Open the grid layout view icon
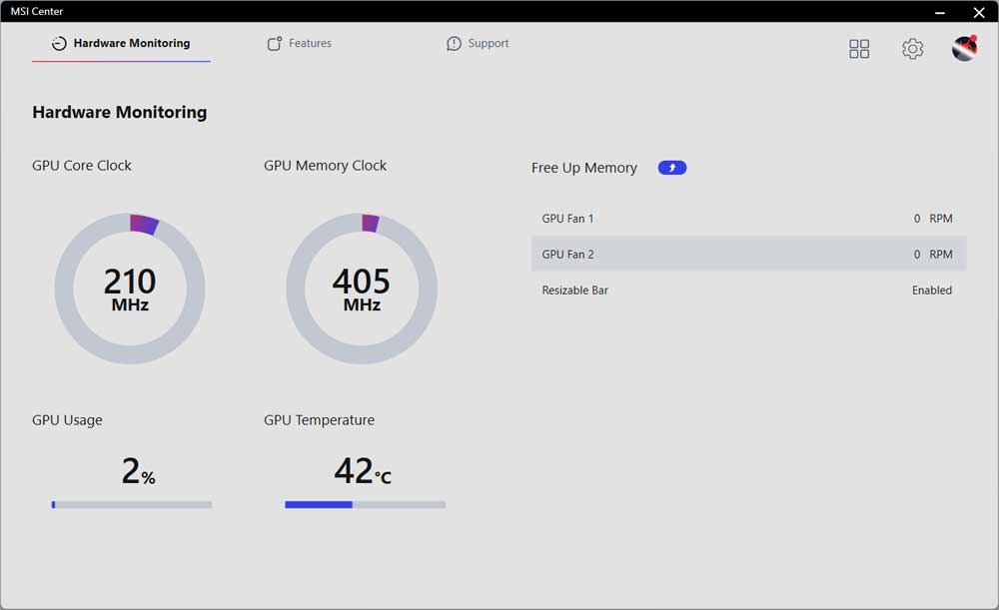This screenshot has width=999, height=610. pyautogui.click(x=859, y=49)
